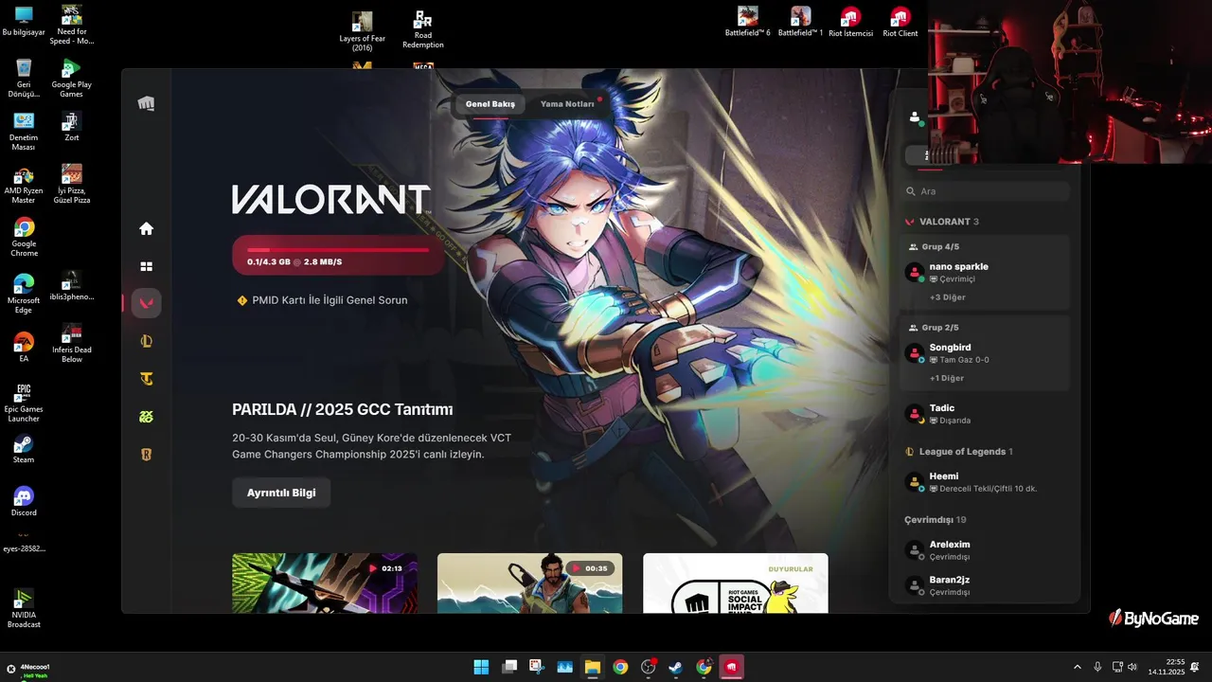The image size is (1212, 682).
Task: Select the AMD Ryzen Master desktop icon
Action: pyautogui.click(x=24, y=185)
